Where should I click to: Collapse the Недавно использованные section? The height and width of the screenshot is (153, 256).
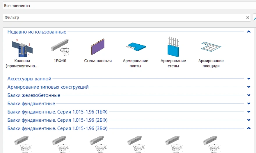tap(248, 32)
